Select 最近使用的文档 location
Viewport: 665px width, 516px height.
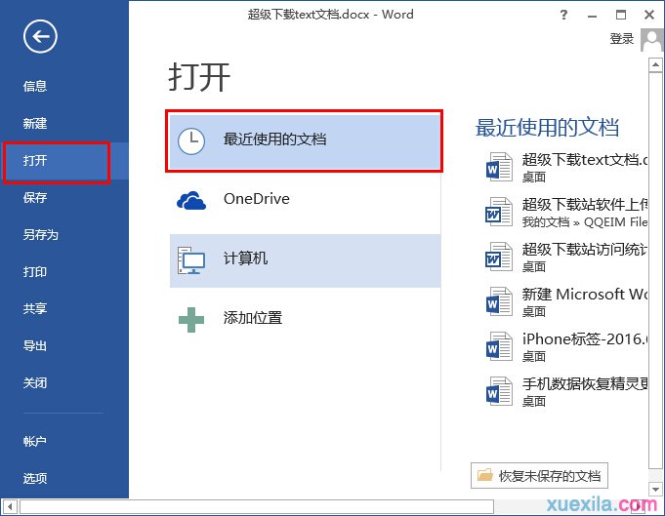click(305, 141)
